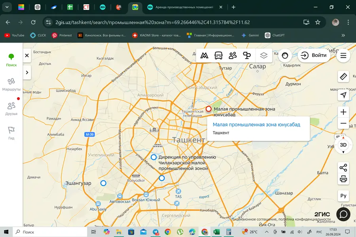Open the Поиск search section in sidebar
356x237 pixels.
pos(11,60)
